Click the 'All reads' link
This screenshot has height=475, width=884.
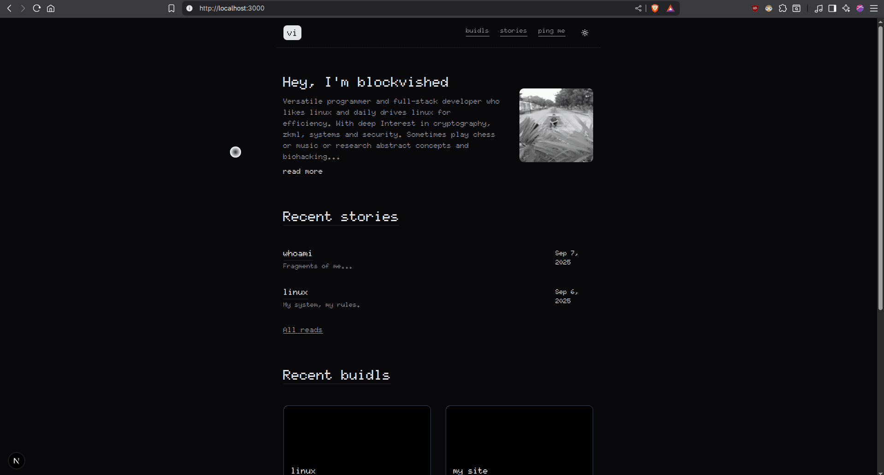pyautogui.click(x=302, y=330)
